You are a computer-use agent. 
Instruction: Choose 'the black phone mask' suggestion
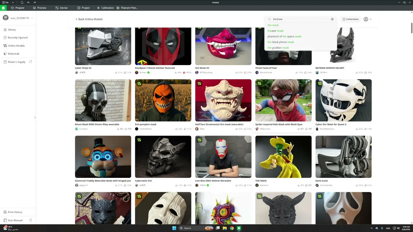[281, 42]
